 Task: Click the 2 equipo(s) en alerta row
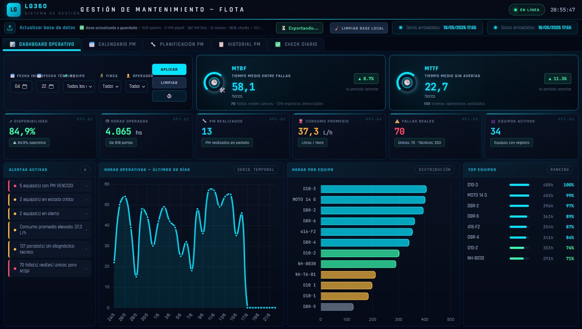point(50,213)
